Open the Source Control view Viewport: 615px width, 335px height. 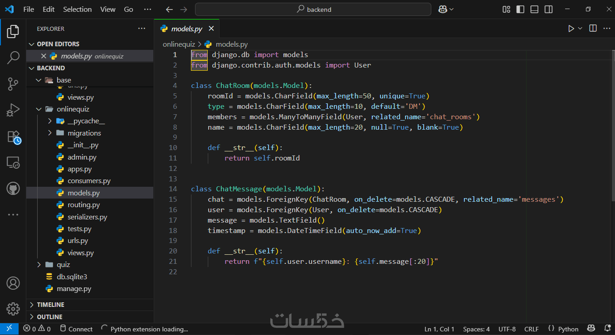[13, 83]
